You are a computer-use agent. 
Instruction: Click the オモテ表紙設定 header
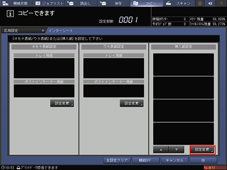pyautogui.click(x=44, y=47)
